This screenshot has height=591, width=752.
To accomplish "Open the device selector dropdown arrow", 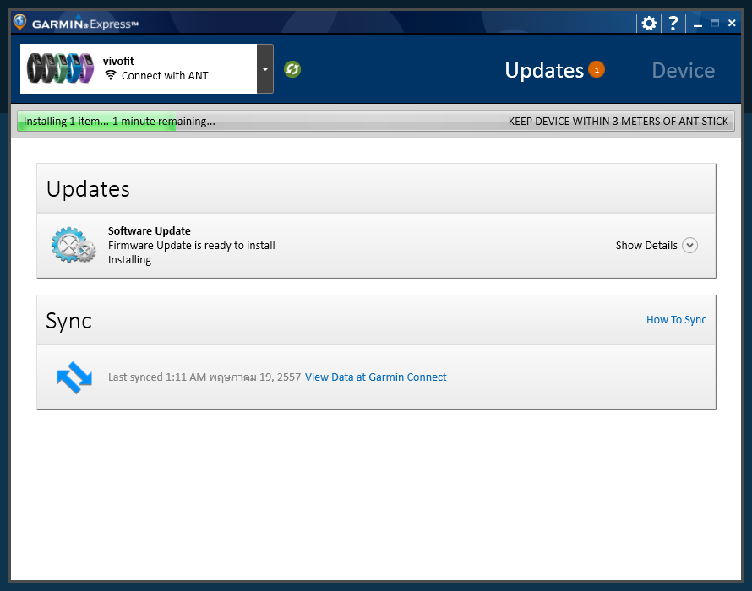I will coord(265,69).
